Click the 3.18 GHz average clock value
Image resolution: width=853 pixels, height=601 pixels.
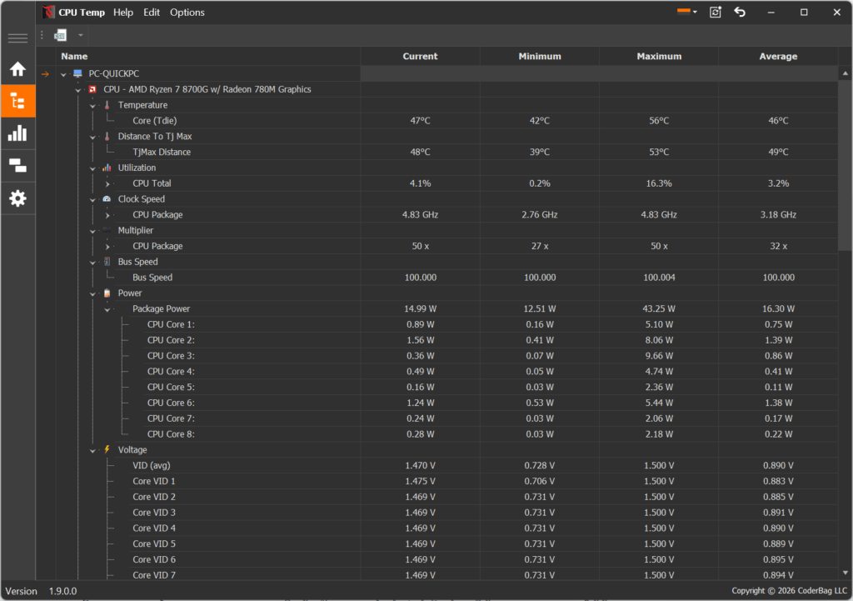[779, 214]
